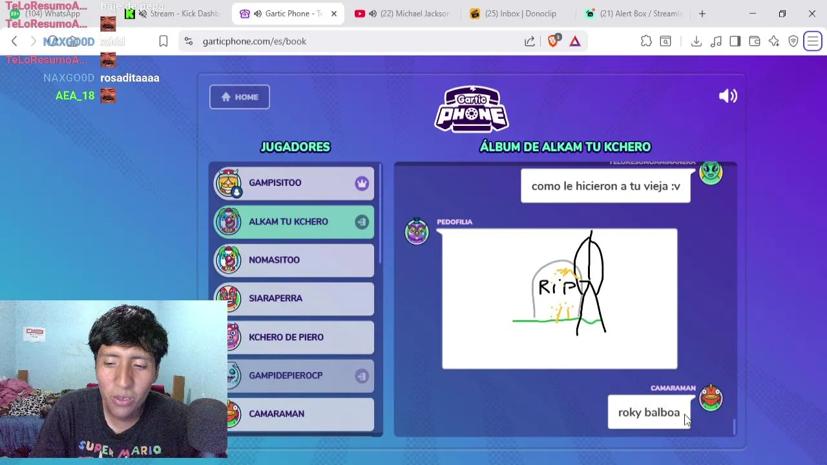Close the Gartic Phone tab
The image size is (827, 465).
pos(334,14)
